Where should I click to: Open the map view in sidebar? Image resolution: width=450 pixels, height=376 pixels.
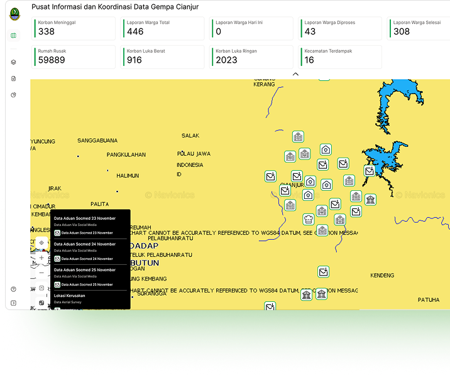(x=14, y=35)
